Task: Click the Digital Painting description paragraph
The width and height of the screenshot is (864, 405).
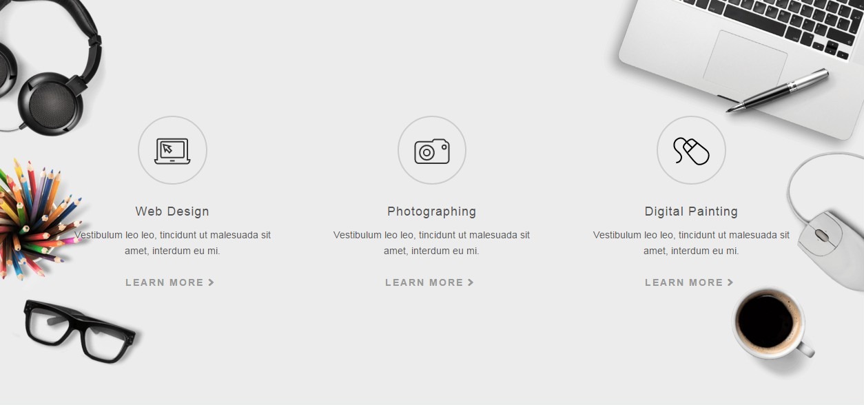Action: click(691, 243)
